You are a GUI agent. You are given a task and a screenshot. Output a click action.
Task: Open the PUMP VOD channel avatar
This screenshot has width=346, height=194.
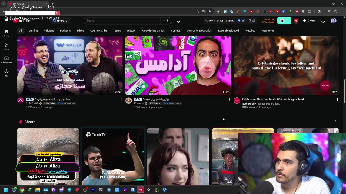(21, 101)
